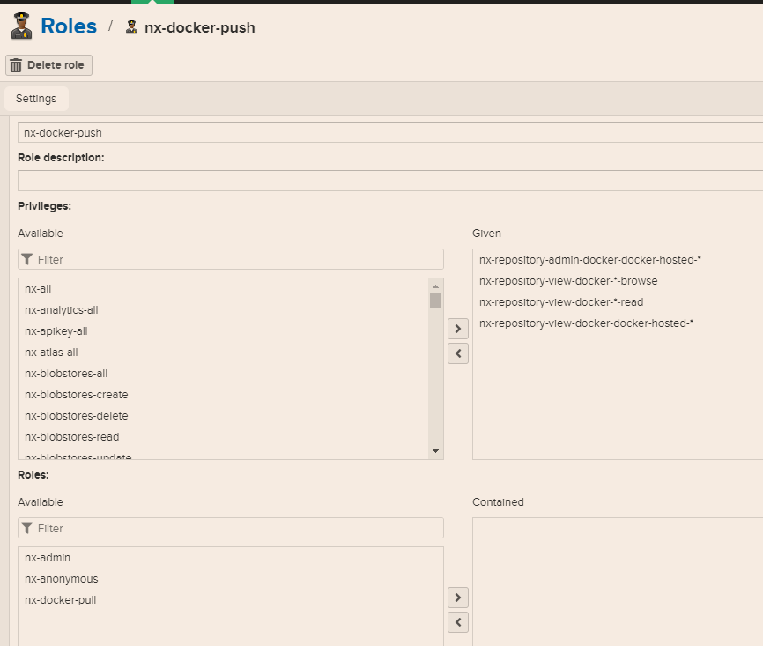Go back to Roles breadcrumb link
The width and height of the screenshot is (763, 646).
pyautogui.click(x=69, y=26)
